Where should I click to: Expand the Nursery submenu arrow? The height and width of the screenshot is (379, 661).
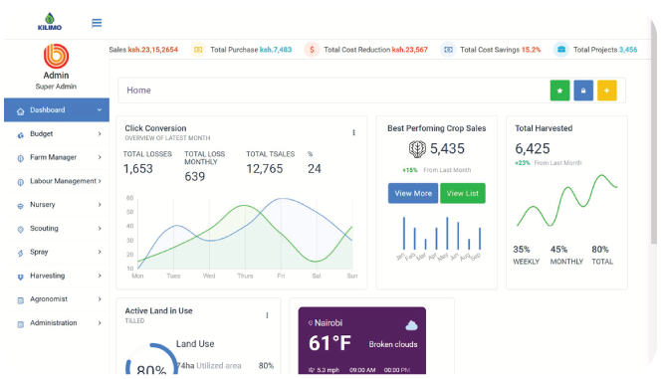click(100, 205)
